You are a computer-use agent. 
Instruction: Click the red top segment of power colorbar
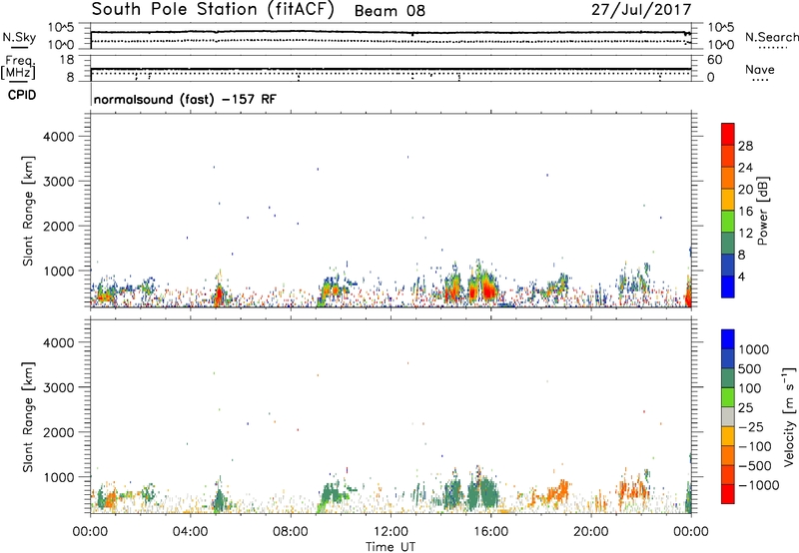(x=728, y=134)
